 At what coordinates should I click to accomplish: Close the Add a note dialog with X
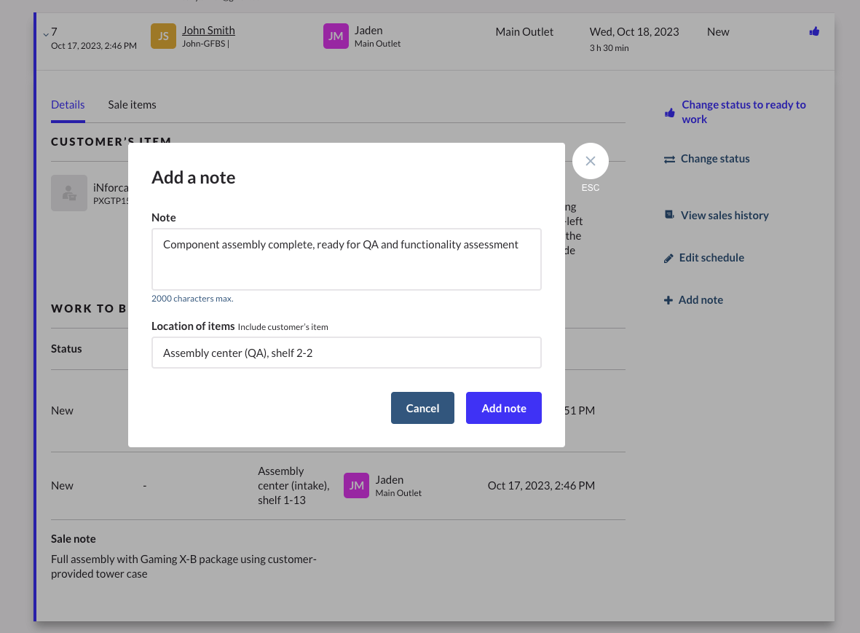pyautogui.click(x=590, y=161)
